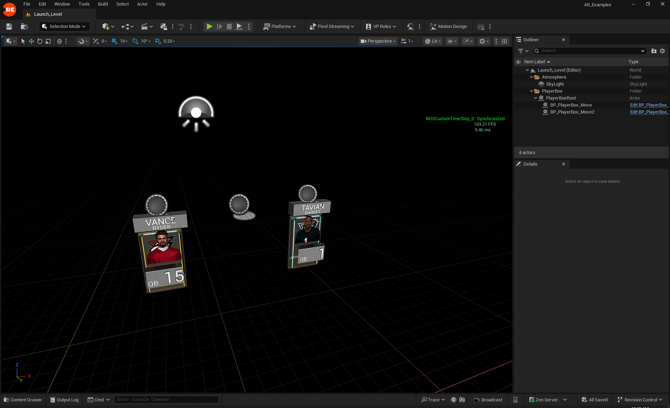670x408 pixels.
Task: Save the current level with disk icon
Action: [9, 27]
